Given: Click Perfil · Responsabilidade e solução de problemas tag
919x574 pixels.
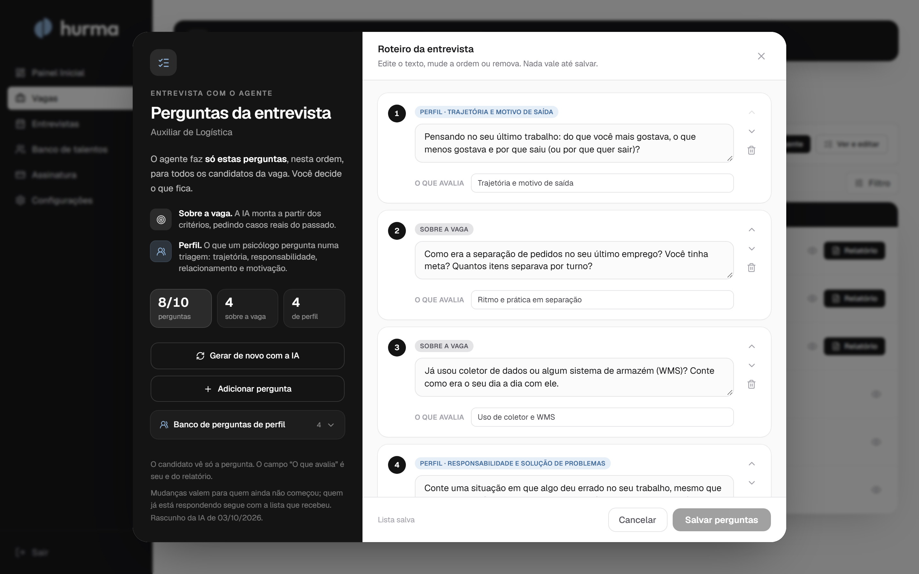Looking at the screenshot, I should point(513,463).
